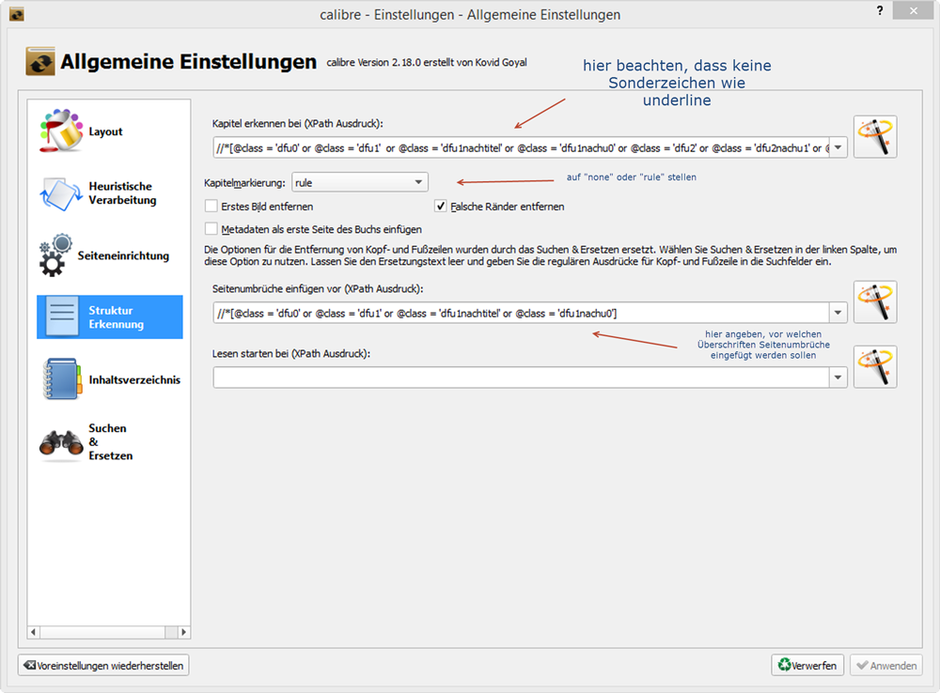The height and width of the screenshot is (693, 940).
Task: Open XPath wizard for Seitenumbrüche einfügen
Action: point(874,302)
